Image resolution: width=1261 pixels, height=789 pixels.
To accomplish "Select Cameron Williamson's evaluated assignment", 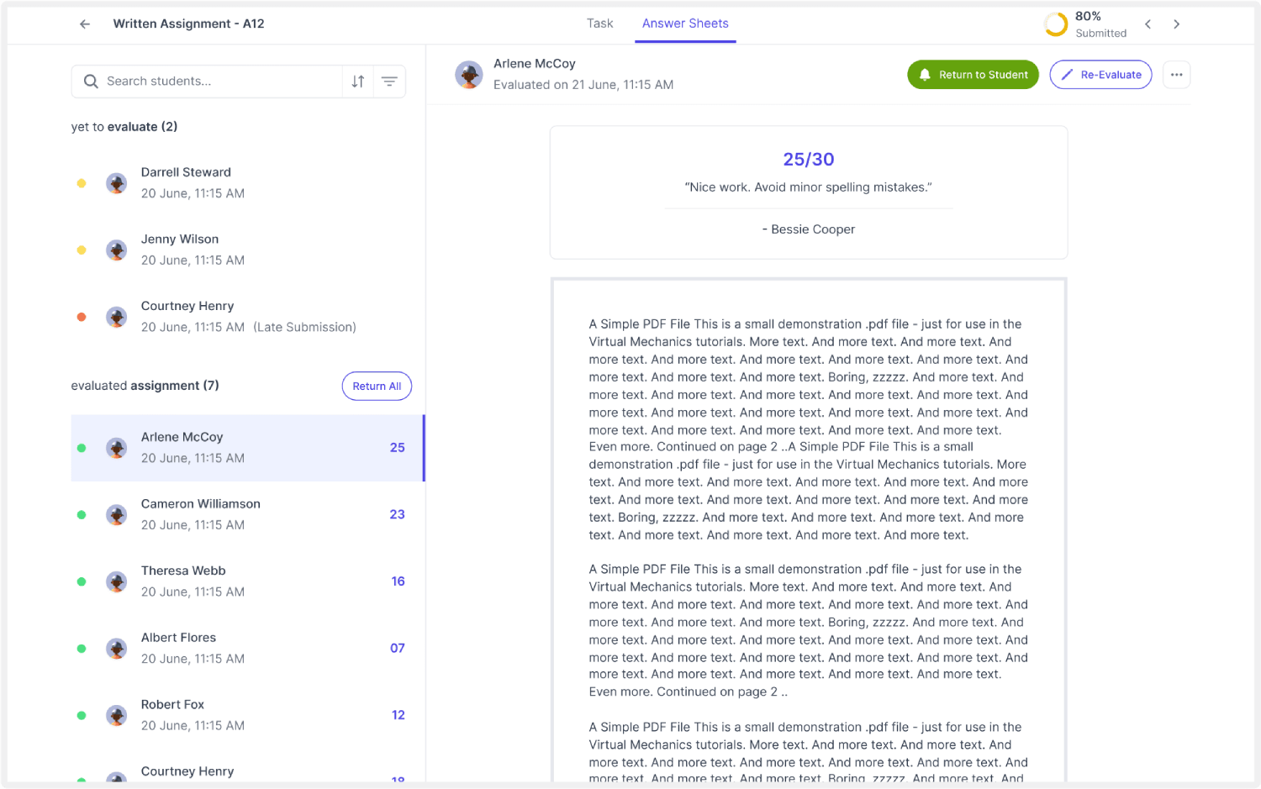I will tap(202, 514).
